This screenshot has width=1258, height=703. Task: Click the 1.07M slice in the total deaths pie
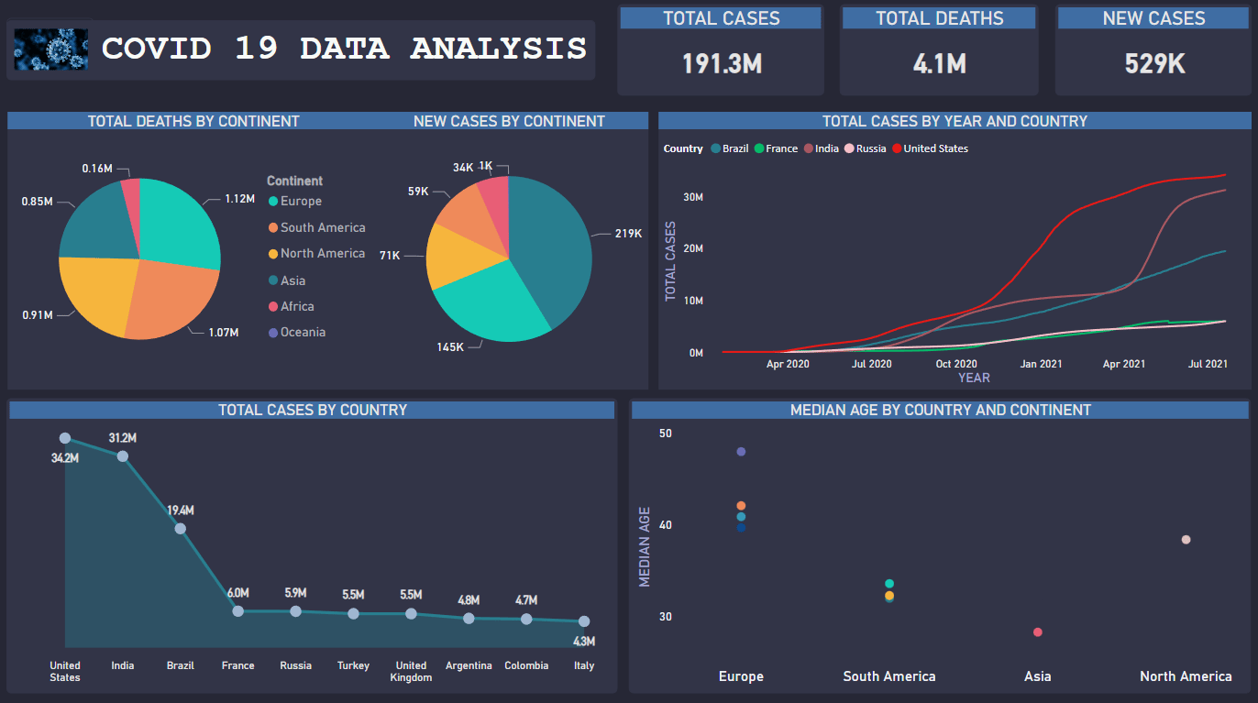tap(170, 298)
